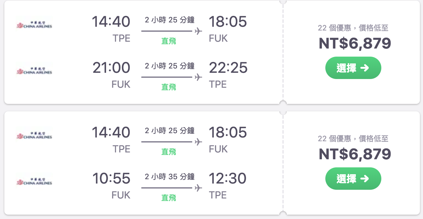Click China Airlines logo beside 21:00 flight
This screenshot has width=423, height=219.
pos(34,71)
